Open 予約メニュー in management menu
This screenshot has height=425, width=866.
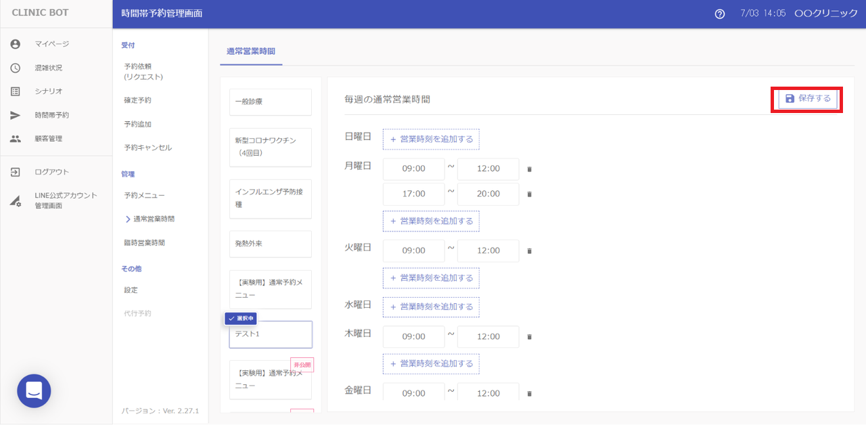[x=144, y=196]
